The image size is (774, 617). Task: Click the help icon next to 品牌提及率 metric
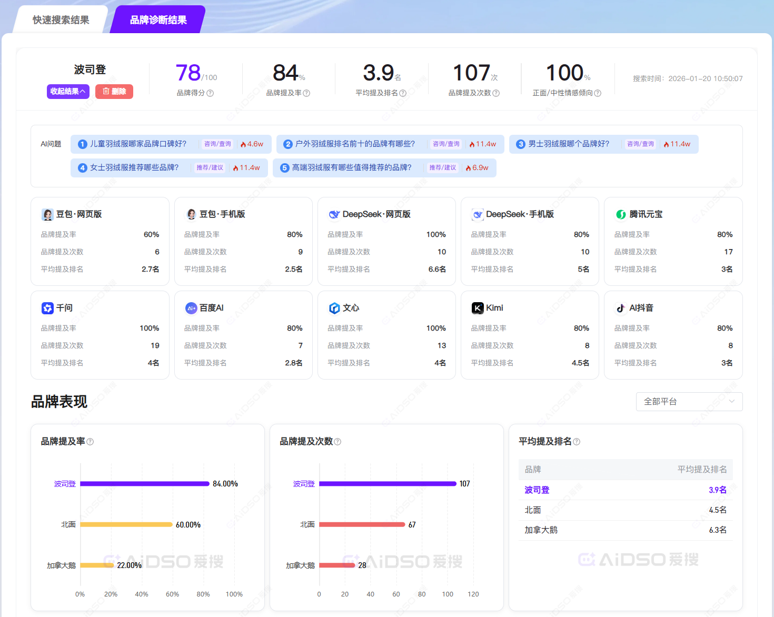pos(306,93)
